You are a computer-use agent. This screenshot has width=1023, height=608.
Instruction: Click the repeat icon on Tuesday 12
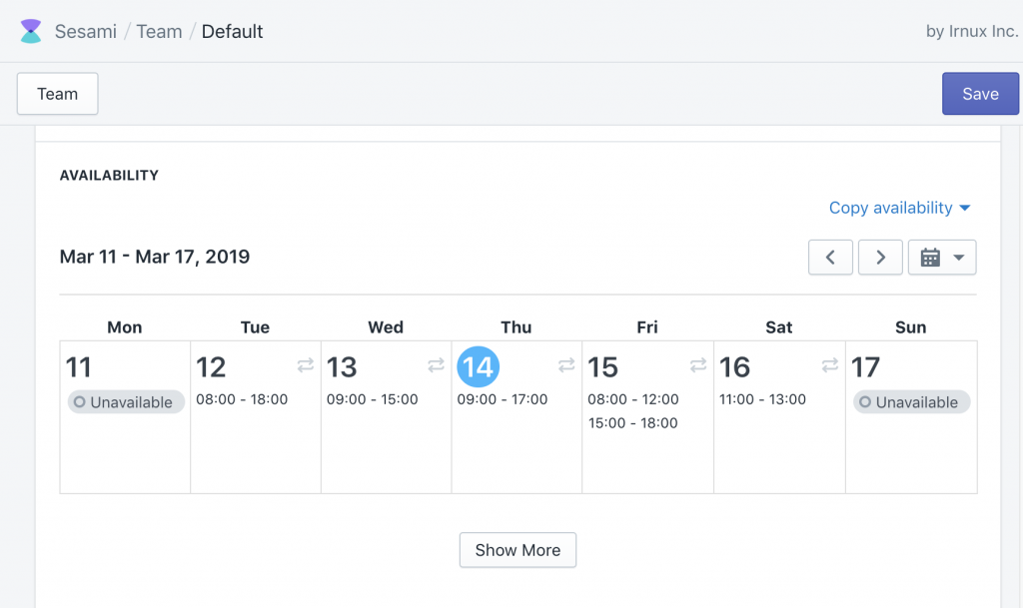point(306,365)
